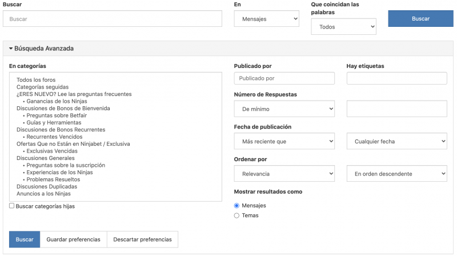Focus the Hay etiquetas input field
Viewport: 457px width, 256px height.
pyautogui.click(x=396, y=78)
